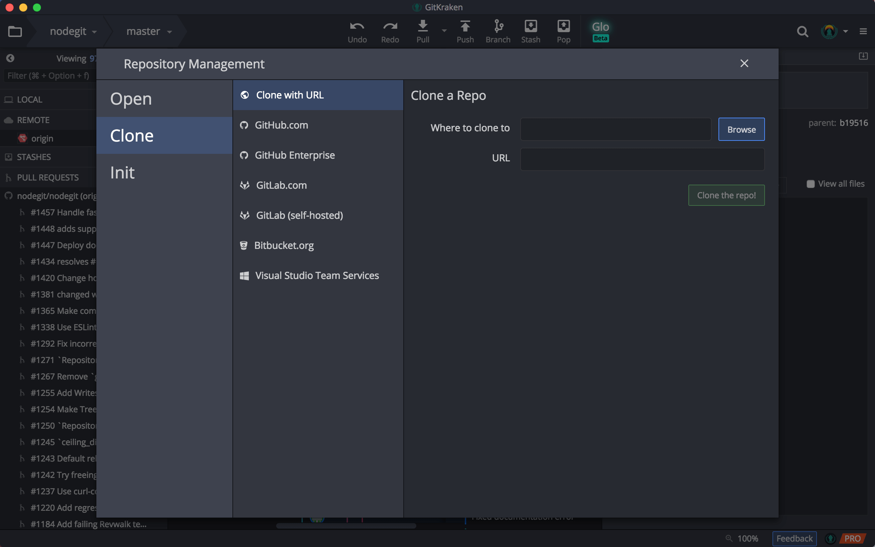Adjust the 100% zoom level control

click(747, 538)
